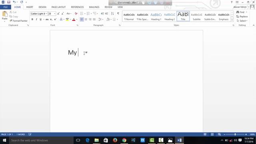This screenshot has width=256, height=144.
Task: Increase font size with Grow Font icon
Action: (58, 14)
